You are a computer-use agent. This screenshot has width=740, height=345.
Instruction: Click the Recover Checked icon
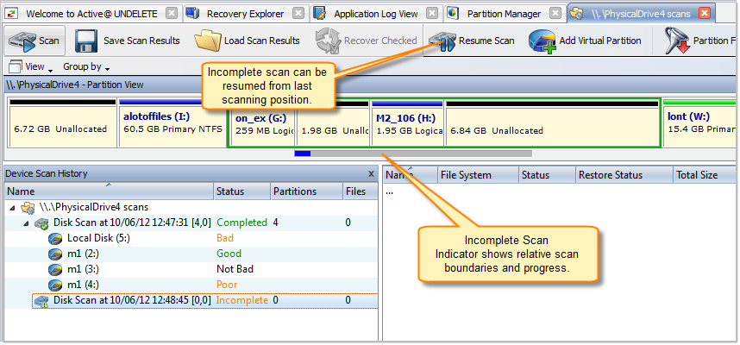point(328,41)
